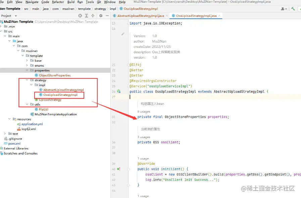Expand the enums package

[27, 65]
